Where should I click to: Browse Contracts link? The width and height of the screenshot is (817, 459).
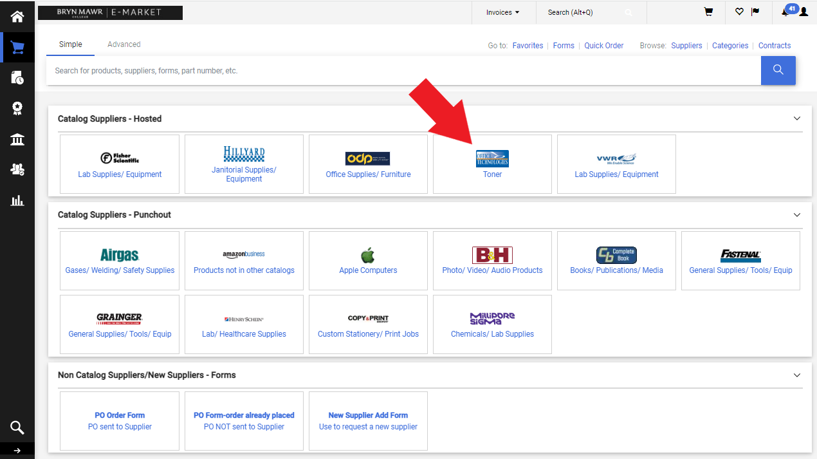775,46
